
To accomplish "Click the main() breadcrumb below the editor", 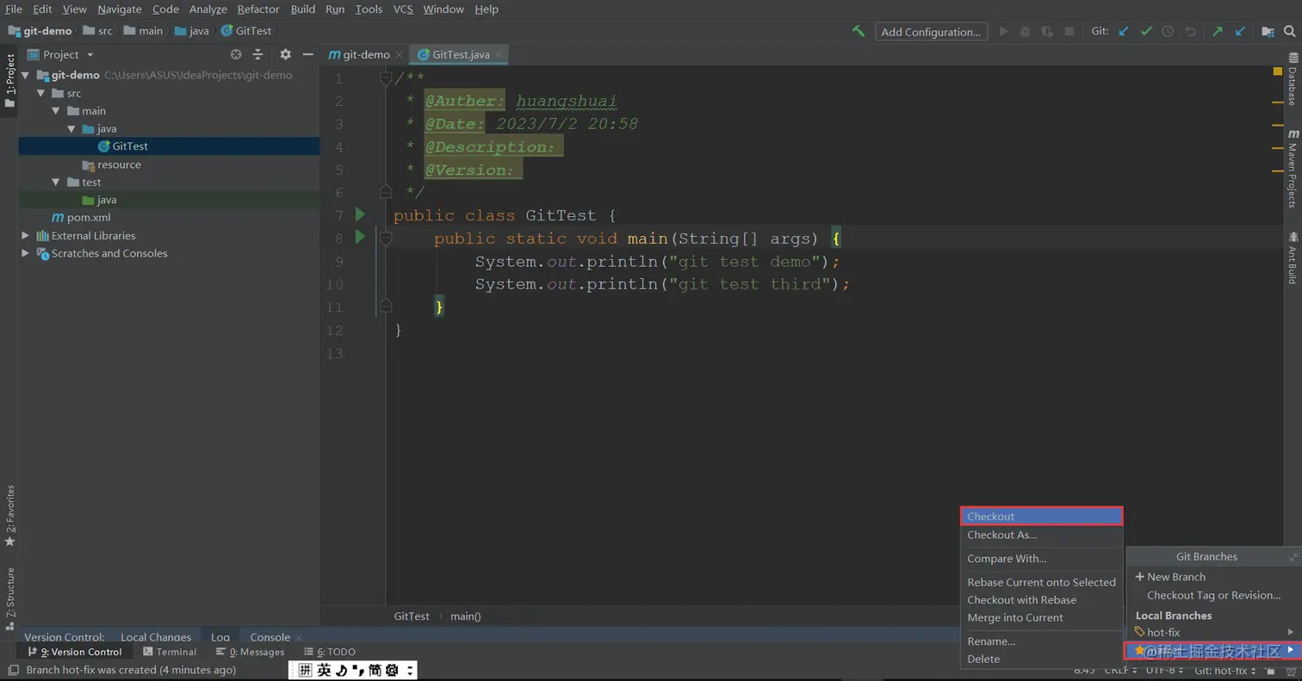I will tap(466, 616).
